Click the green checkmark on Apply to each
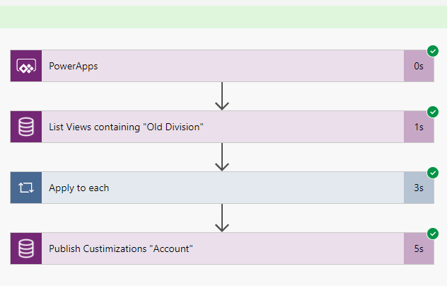 [x=433, y=173]
